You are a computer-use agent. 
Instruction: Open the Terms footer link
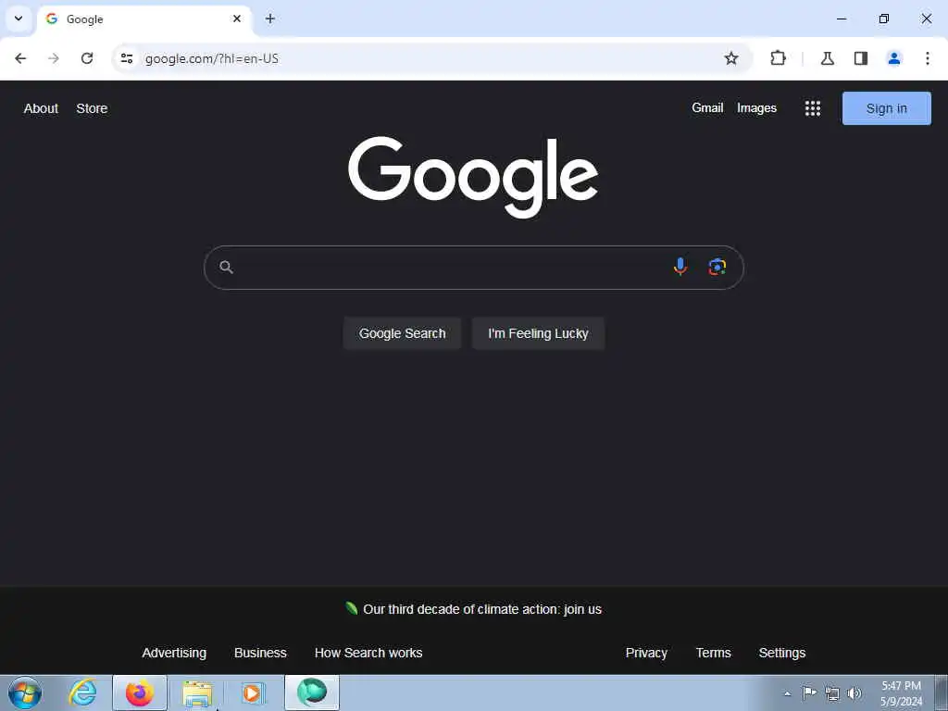pyautogui.click(x=714, y=653)
